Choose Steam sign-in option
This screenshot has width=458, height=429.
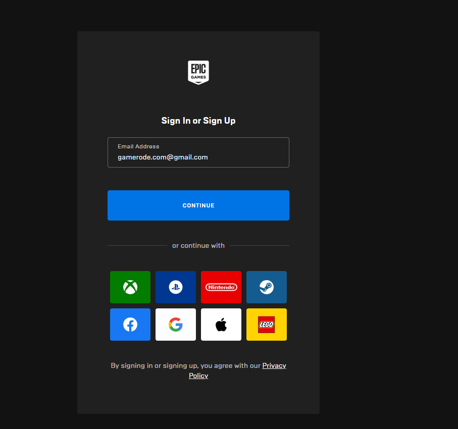pos(267,287)
